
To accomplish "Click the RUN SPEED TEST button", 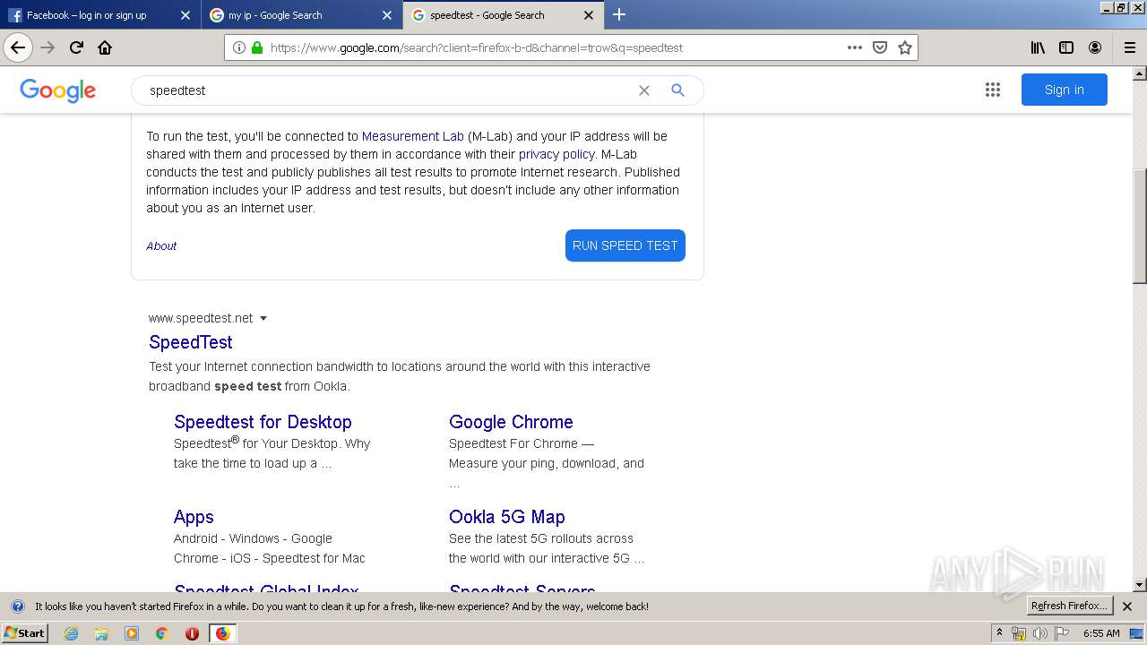I will pos(625,245).
